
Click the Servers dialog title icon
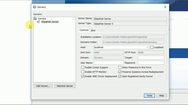pos(35,7)
